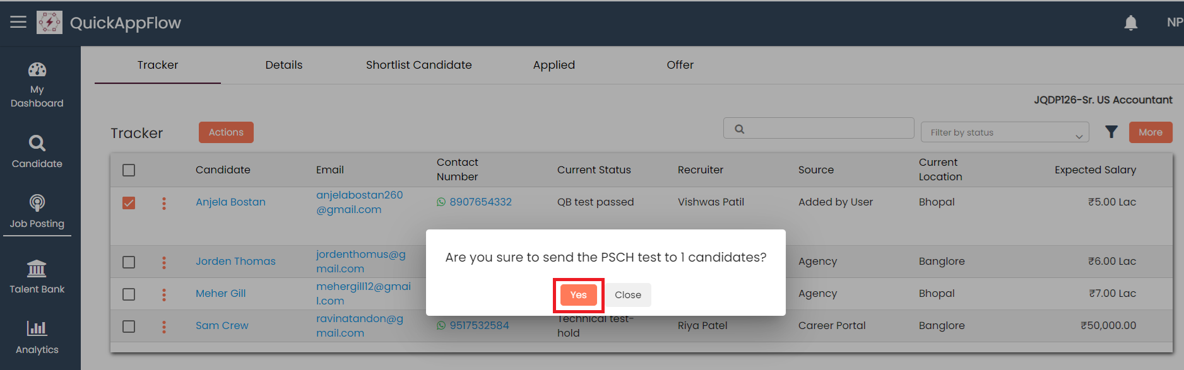Image resolution: width=1184 pixels, height=370 pixels.
Task: Open Talent Bank in sidebar
Action: [x=37, y=277]
